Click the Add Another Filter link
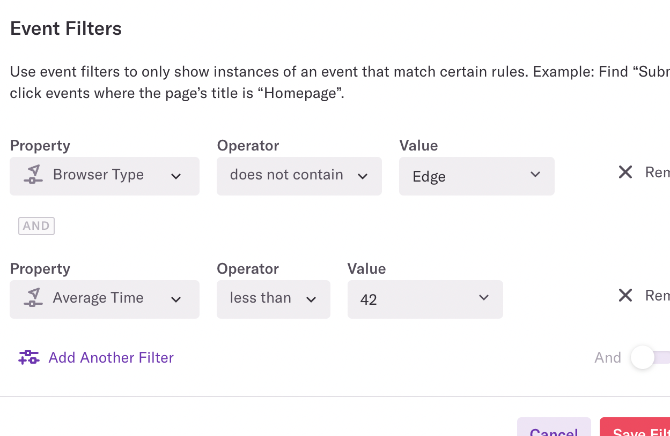Viewport: 670px width, 436px height. click(111, 358)
